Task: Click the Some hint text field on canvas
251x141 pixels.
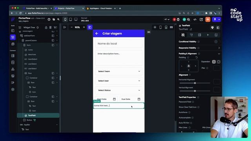Action: pyautogui.click(x=119, y=106)
